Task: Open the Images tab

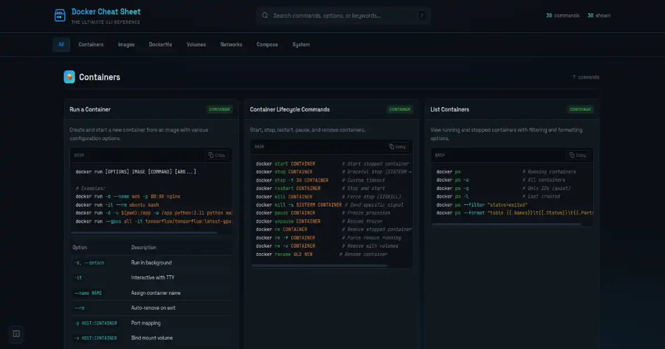Action: pyautogui.click(x=126, y=44)
